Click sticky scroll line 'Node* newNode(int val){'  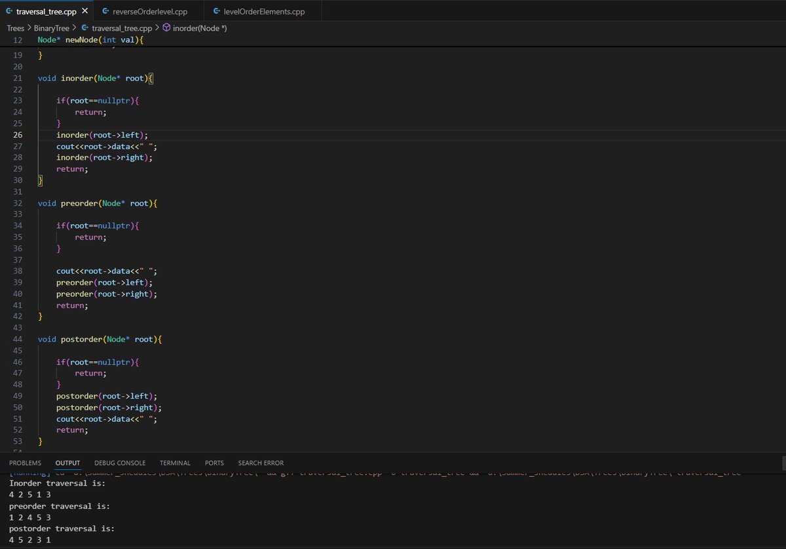click(90, 40)
